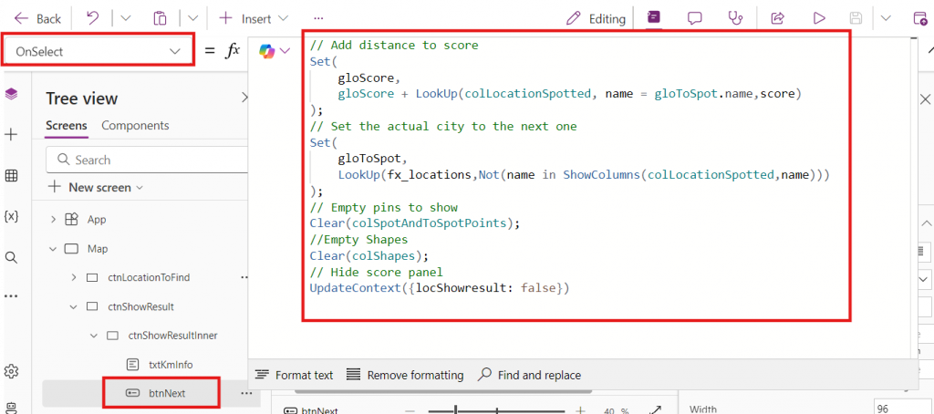Open the virtual agent icon in sidebar
The image size is (934, 414).
[11, 408]
